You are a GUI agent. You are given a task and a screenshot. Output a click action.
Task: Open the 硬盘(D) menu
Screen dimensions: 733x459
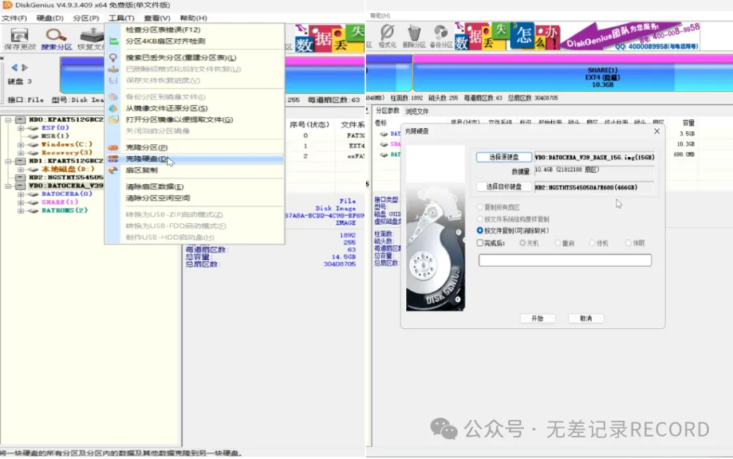click(50, 18)
